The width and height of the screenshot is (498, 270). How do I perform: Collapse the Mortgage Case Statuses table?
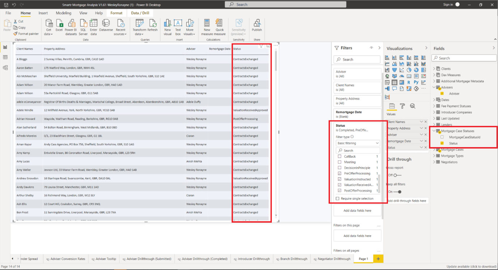point(434,131)
